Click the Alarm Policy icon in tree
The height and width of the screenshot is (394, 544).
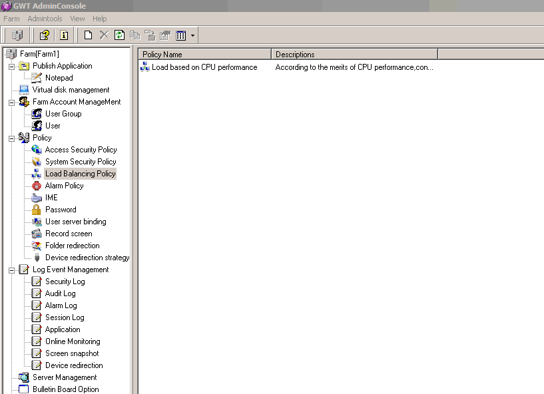(x=37, y=186)
